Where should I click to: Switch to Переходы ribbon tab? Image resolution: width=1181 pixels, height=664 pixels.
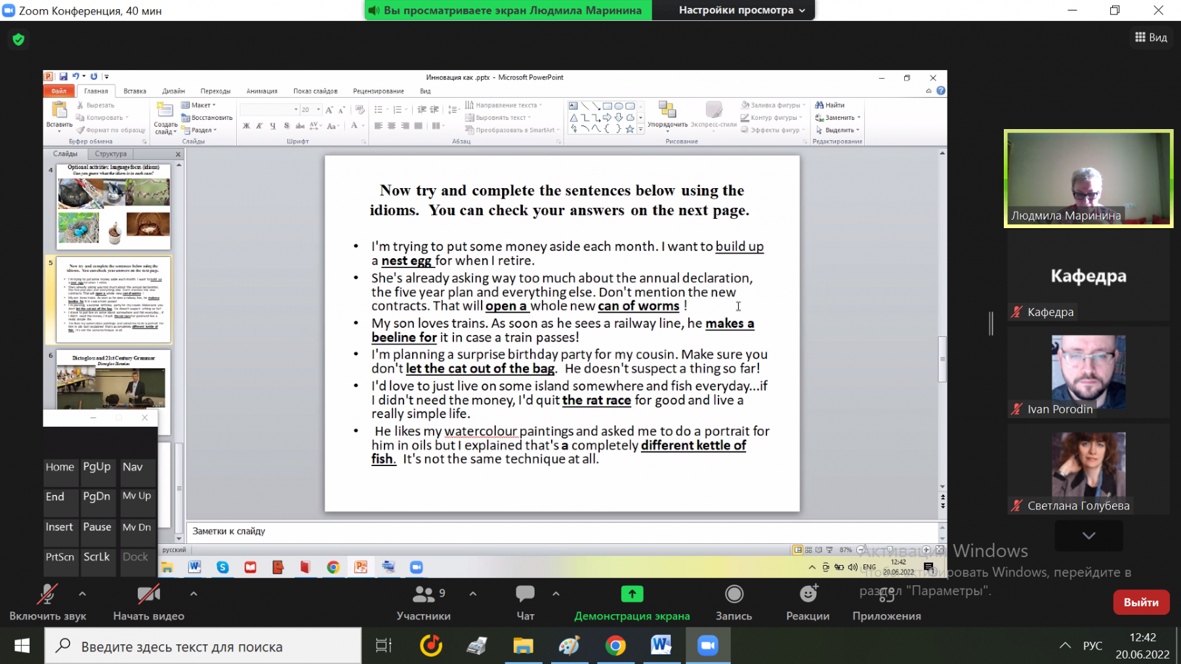(x=215, y=91)
